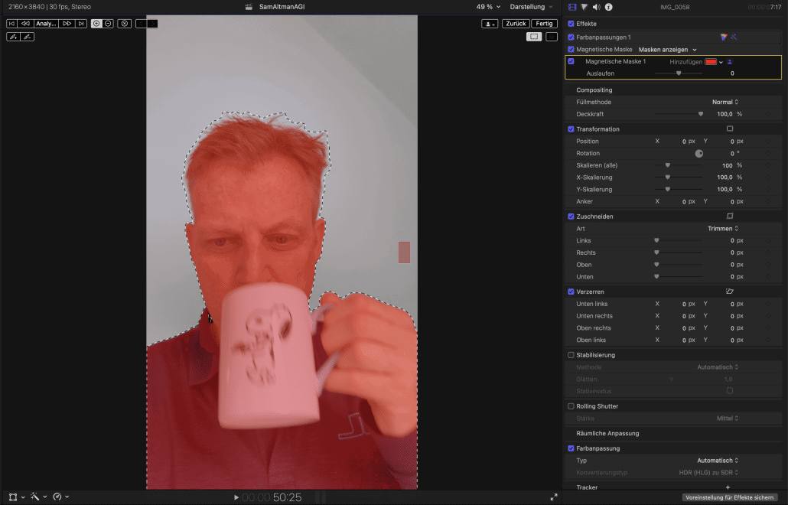This screenshot has height=505, width=788.
Task: Click the add-stroke brush tool
Action: (13, 37)
